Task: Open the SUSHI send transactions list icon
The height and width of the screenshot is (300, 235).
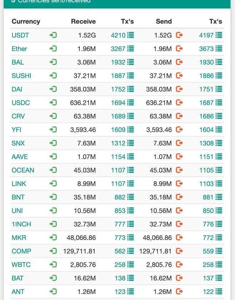Action: click(219, 76)
